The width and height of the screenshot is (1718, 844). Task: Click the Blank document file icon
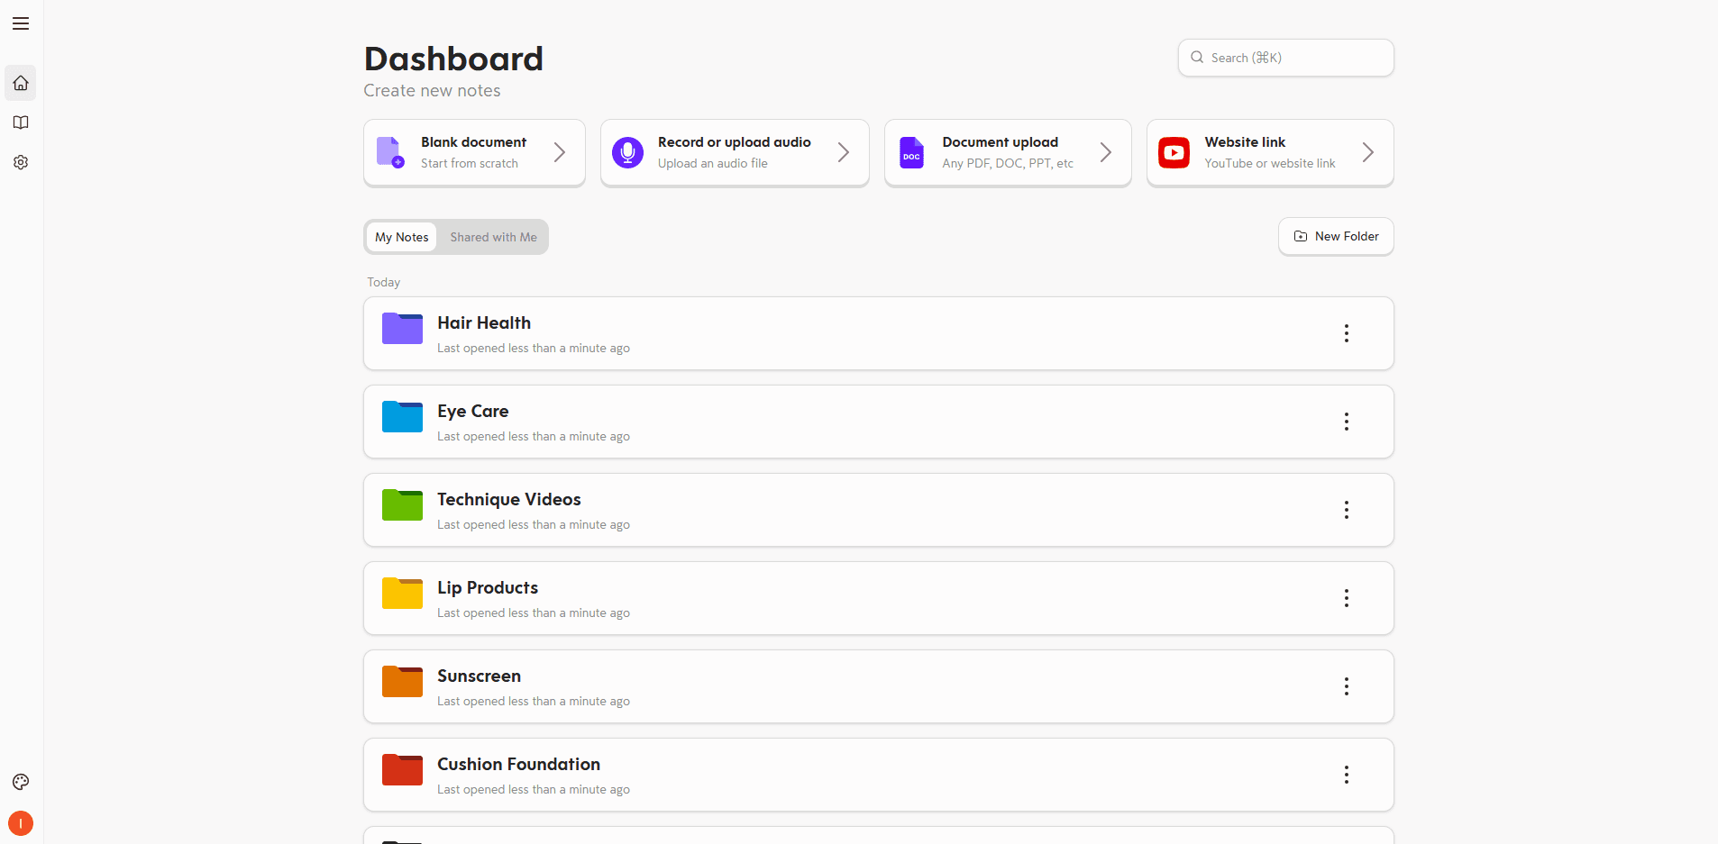coord(390,152)
